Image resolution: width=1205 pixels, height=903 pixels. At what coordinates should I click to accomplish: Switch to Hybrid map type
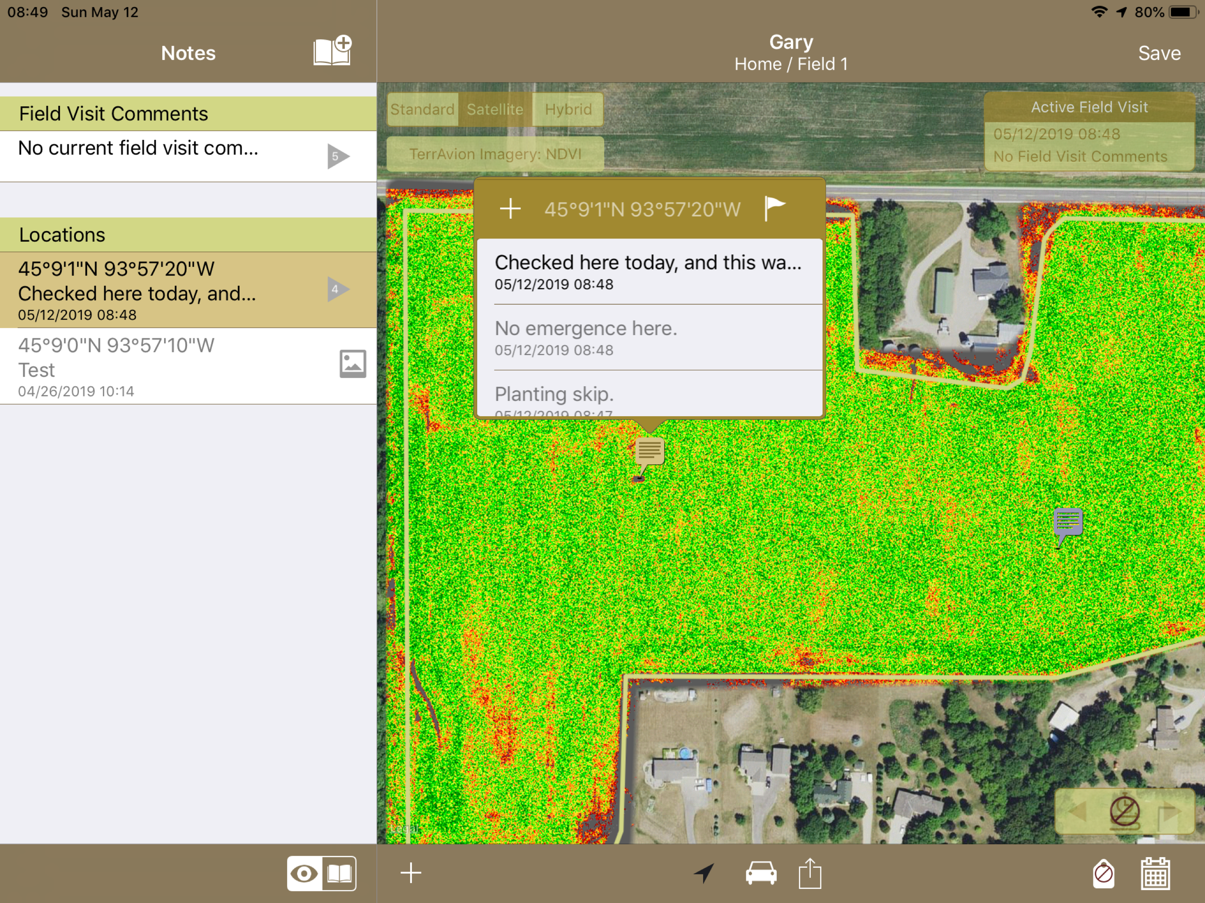pos(568,109)
